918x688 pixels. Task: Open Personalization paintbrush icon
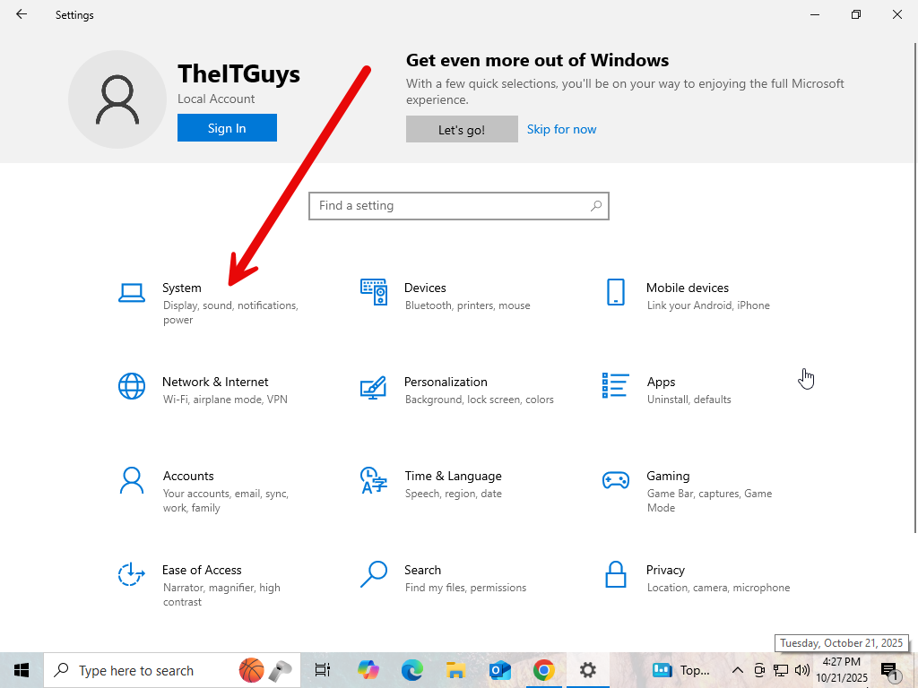tap(373, 387)
